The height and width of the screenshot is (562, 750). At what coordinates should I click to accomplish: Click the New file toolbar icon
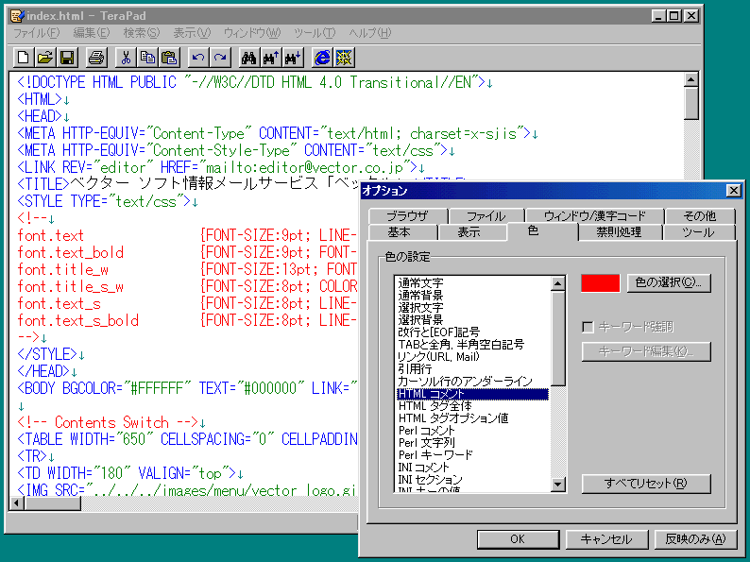pos(25,58)
